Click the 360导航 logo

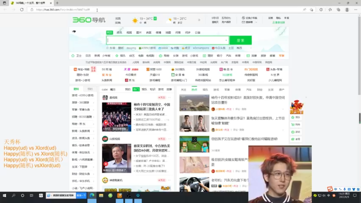[x=89, y=20]
